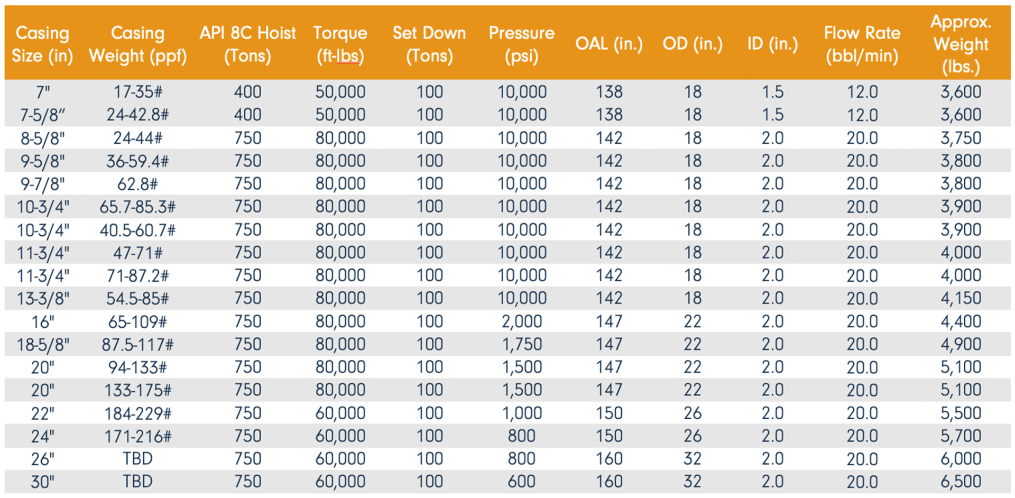
Task: Select the 1,750 pressure cell
Action: point(521,345)
